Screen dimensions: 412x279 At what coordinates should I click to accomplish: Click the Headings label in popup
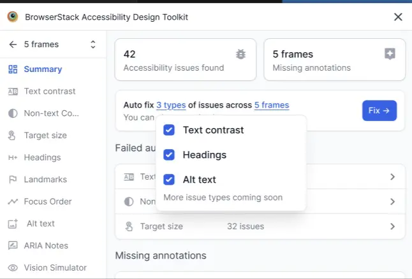(x=205, y=155)
